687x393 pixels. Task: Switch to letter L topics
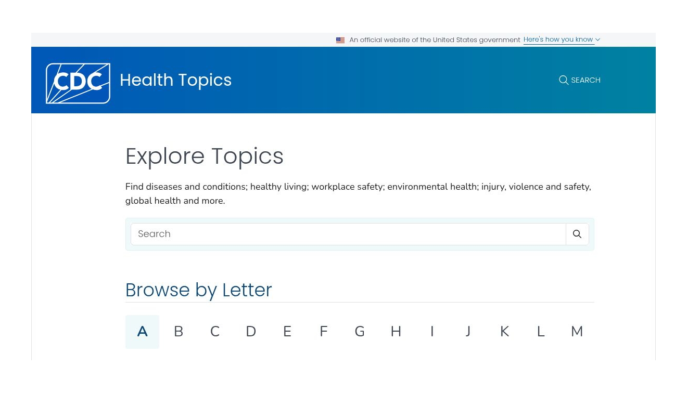pos(541,332)
